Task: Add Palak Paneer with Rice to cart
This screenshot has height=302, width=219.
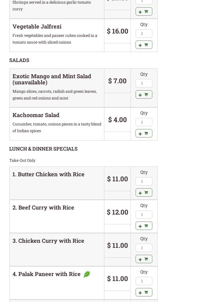Action: tap(144, 292)
